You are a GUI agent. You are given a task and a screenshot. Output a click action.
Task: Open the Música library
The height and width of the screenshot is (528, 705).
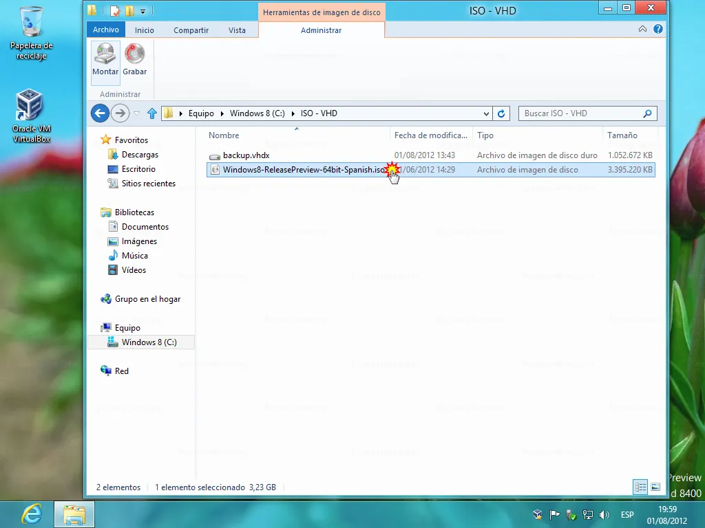(x=134, y=256)
